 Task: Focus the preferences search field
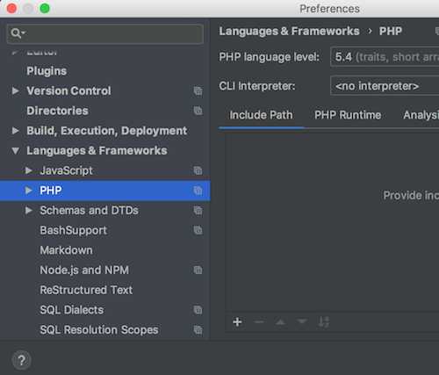pos(105,33)
